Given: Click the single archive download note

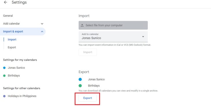Looking at the screenshot, I should coord(118,91).
